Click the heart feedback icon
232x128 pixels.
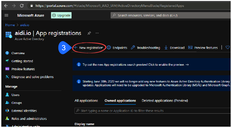(x=227, y=47)
